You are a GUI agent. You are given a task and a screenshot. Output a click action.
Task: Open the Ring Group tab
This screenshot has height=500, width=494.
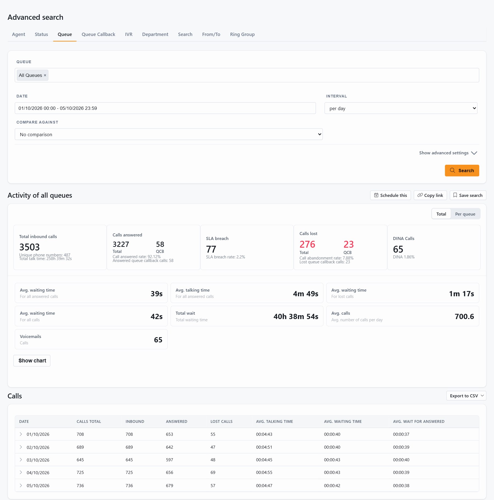[x=242, y=34]
